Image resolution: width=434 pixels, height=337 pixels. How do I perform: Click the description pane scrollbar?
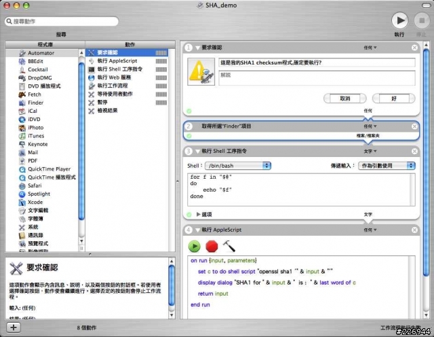click(172, 285)
